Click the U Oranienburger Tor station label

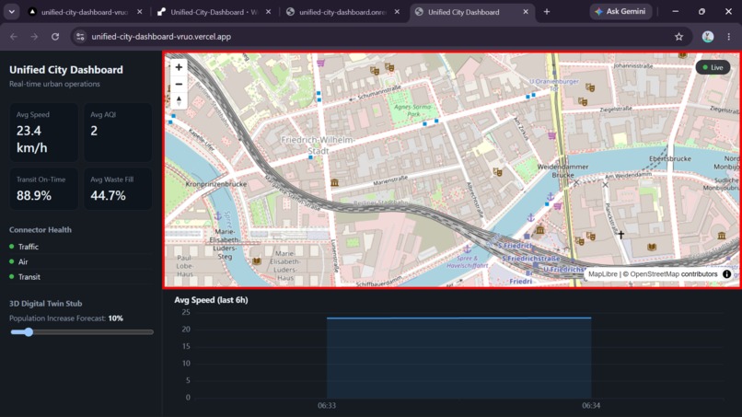(553, 85)
